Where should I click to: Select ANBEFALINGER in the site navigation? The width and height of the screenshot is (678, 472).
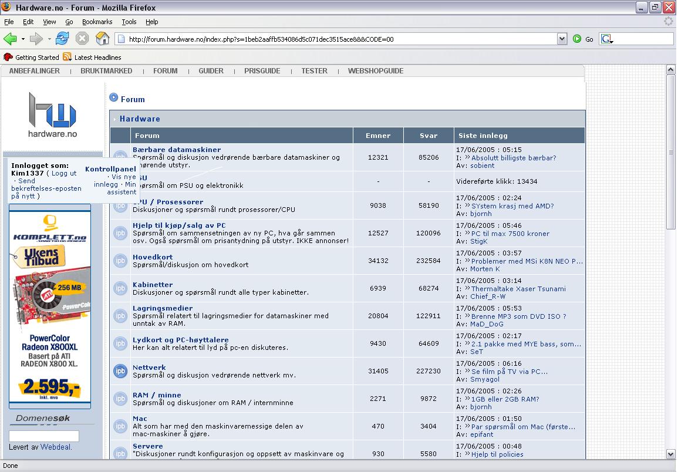[x=35, y=71]
